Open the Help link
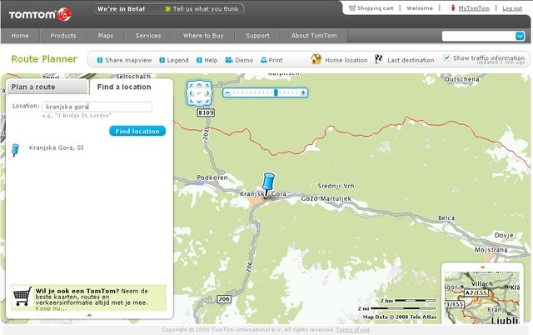Image resolution: width=533 pixels, height=335 pixels. [x=211, y=60]
